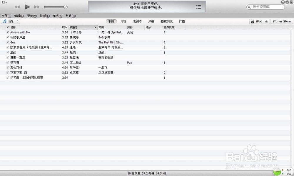Screen dimensions: 294x176
Task: Switch to the 专辑 tab
Action: (123, 21)
